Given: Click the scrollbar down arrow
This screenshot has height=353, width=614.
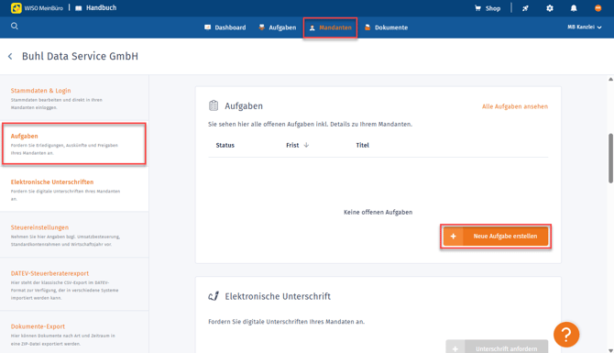Looking at the screenshot, I should (x=610, y=350).
